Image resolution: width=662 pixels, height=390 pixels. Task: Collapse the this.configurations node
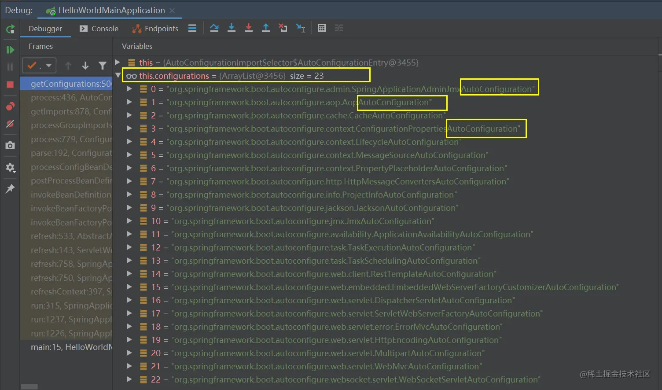[x=118, y=75]
